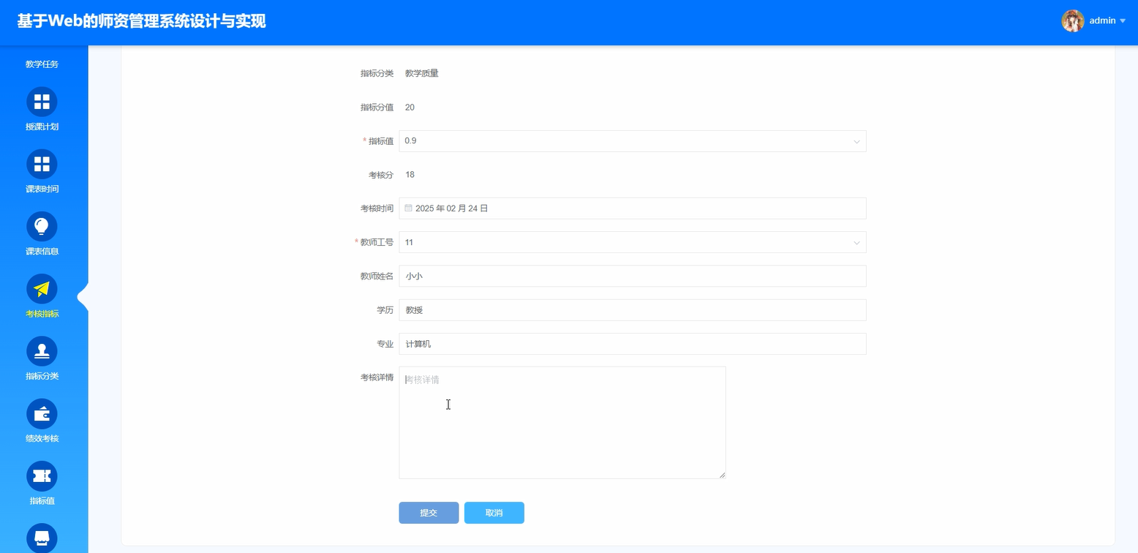Open the 授课计划 sidebar icon

tap(42, 102)
